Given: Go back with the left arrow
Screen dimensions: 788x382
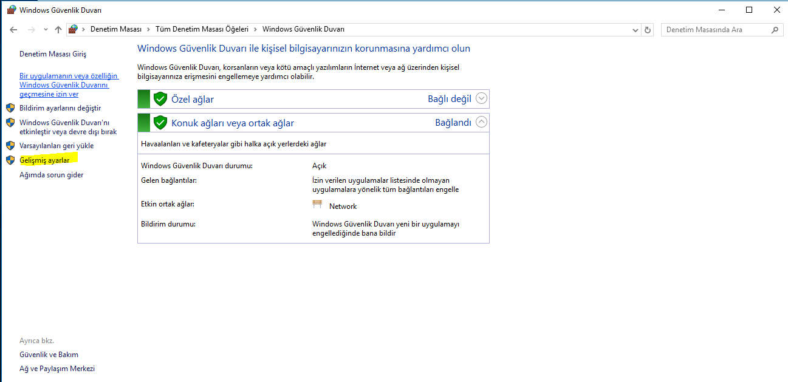Looking at the screenshot, I should [13, 29].
